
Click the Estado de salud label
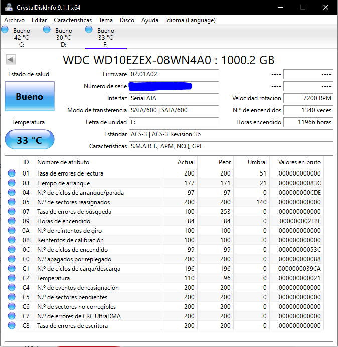click(29, 74)
